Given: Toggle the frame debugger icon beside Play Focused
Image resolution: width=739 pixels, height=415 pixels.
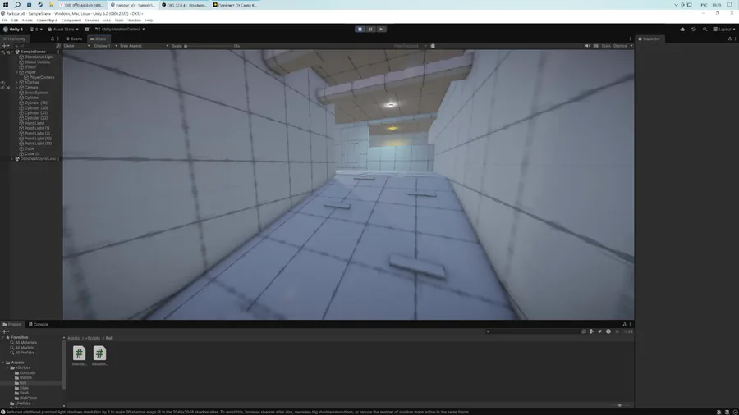Looking at the screenshot, I should point(433,46).
